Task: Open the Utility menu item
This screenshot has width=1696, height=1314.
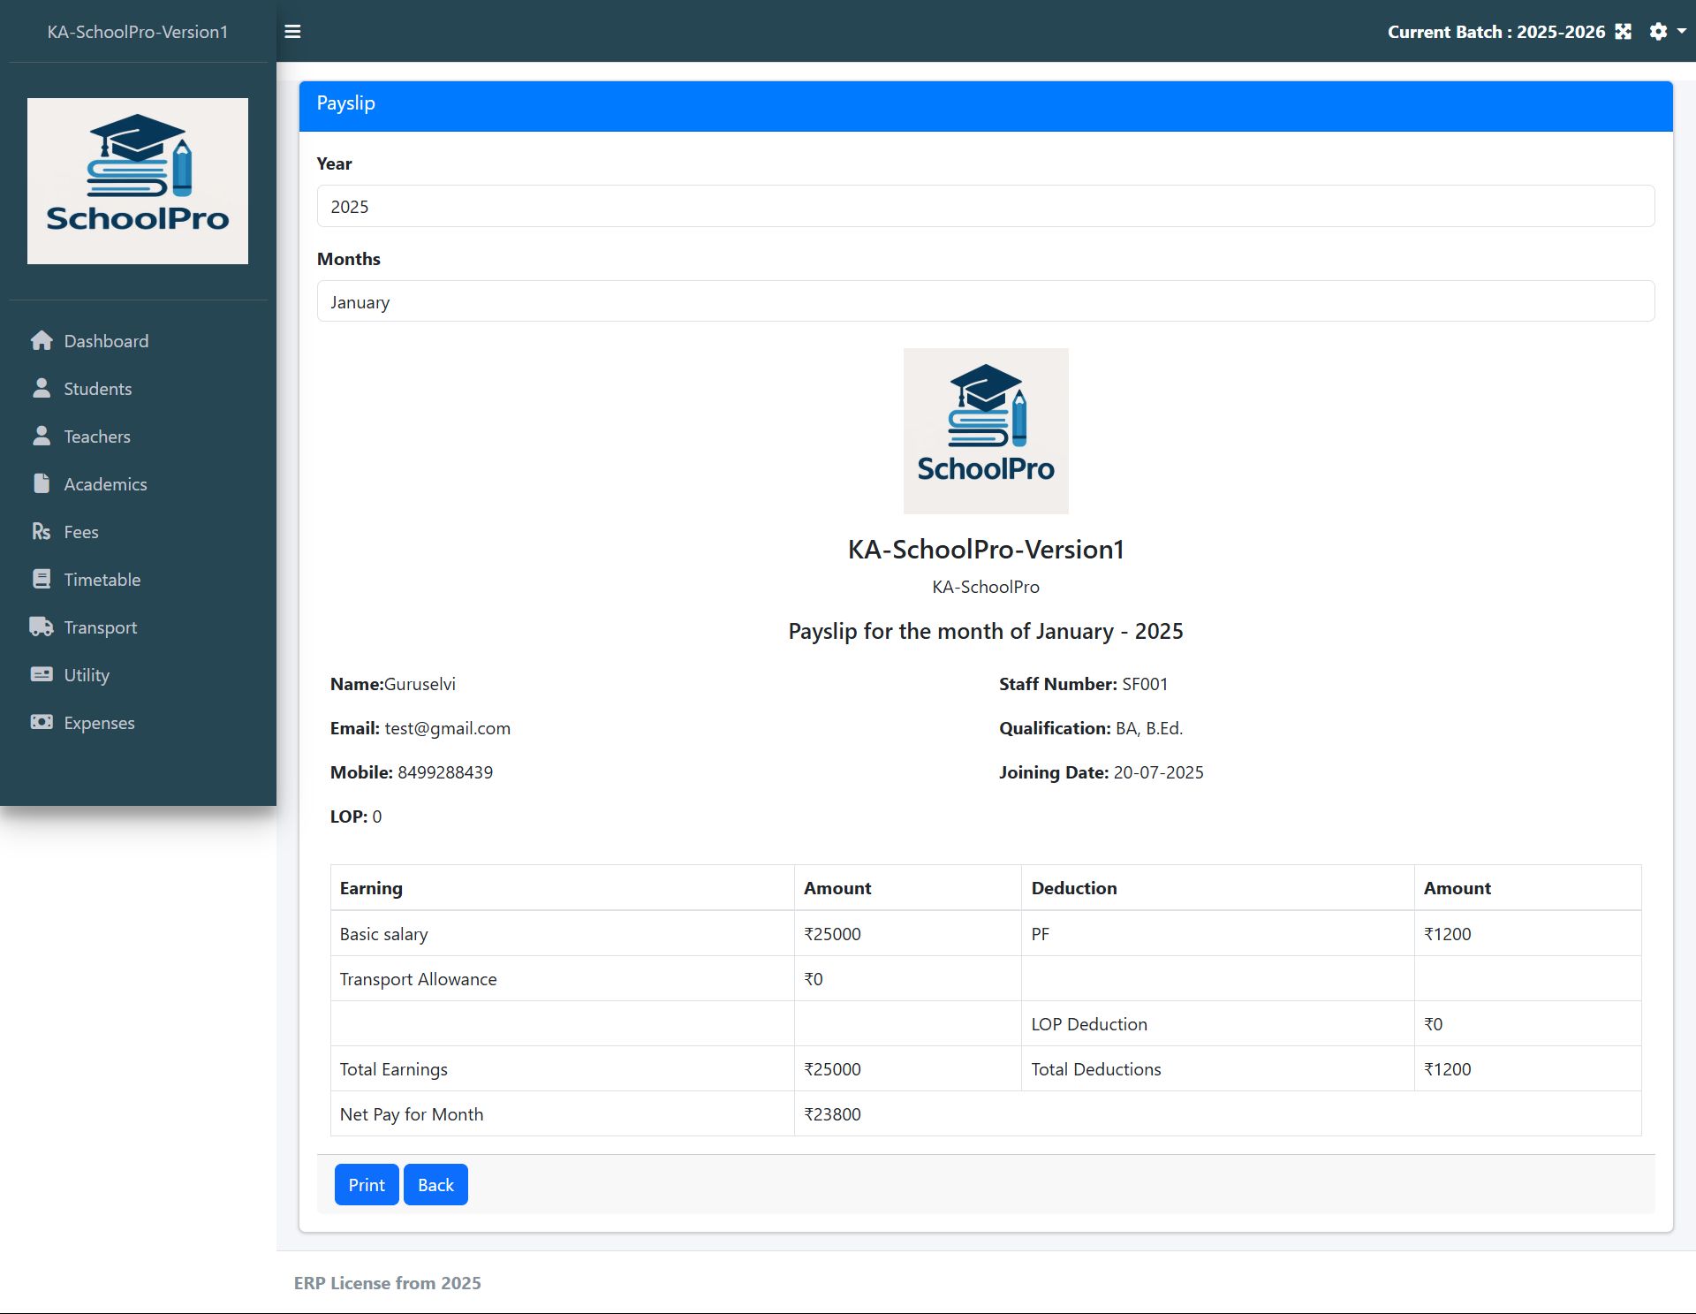Action: (87, 675)
